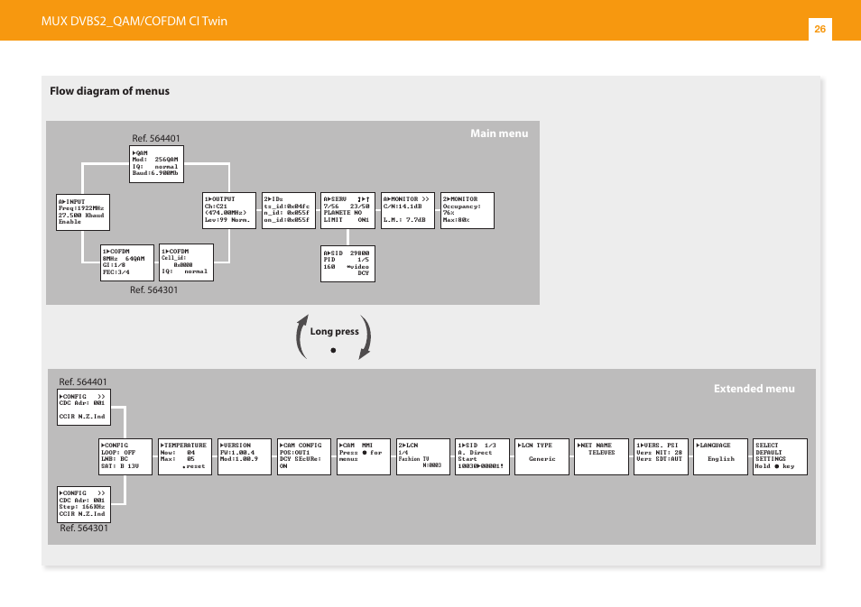861x607 pixels.
Task: Click the CAM MMI Press for menus box
Action: click(364, 457)
